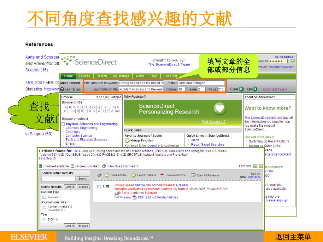This screenshot has height=242, width=323.
Task: Click the Manage Favorites icon
Action: pos(127,141)
